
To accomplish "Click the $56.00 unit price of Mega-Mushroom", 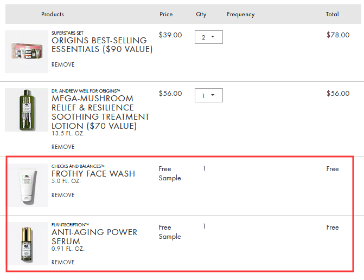I will coord(170,93).
